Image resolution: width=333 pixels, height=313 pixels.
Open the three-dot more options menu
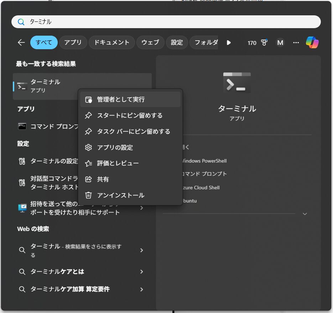click(x=296, y=43)
